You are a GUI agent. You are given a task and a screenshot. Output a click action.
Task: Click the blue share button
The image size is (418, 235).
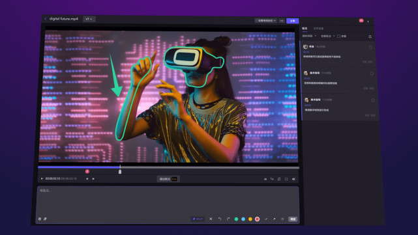[292, 21]
